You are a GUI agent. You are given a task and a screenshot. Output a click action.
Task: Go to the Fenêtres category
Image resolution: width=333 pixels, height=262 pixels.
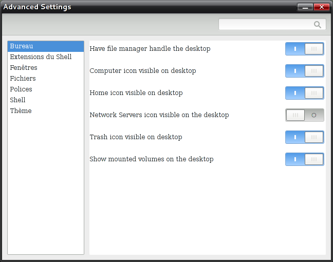(24, 68)
